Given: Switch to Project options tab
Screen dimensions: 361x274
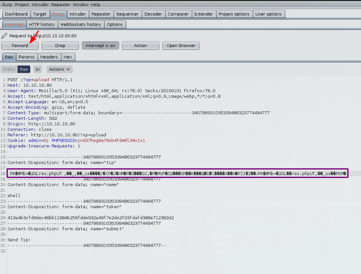Looking at the screenshot, I should pyautogui.click(x=234, y=14).
